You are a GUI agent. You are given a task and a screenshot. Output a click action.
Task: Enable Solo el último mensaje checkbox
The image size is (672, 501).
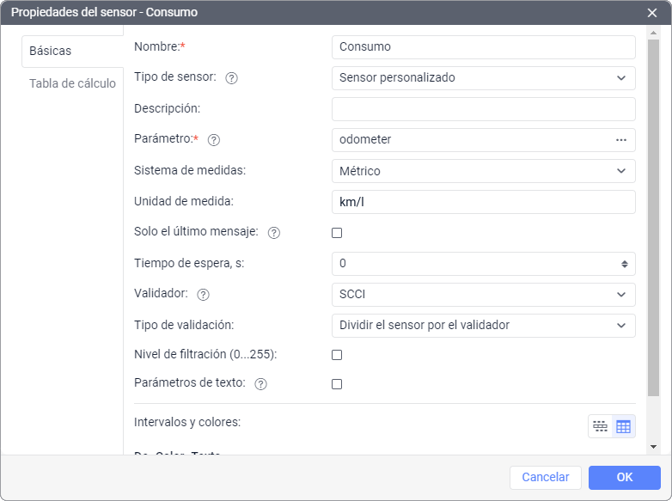[x=337, y=233]
